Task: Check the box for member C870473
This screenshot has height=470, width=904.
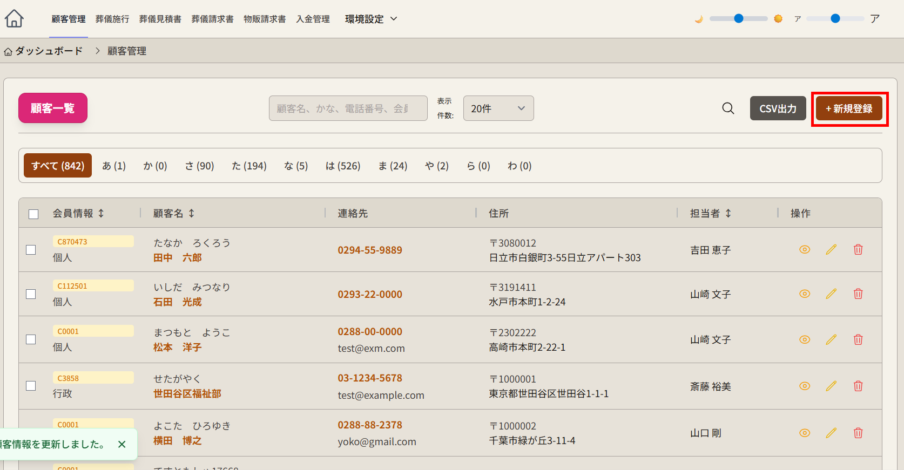Action: pos(31,250)
